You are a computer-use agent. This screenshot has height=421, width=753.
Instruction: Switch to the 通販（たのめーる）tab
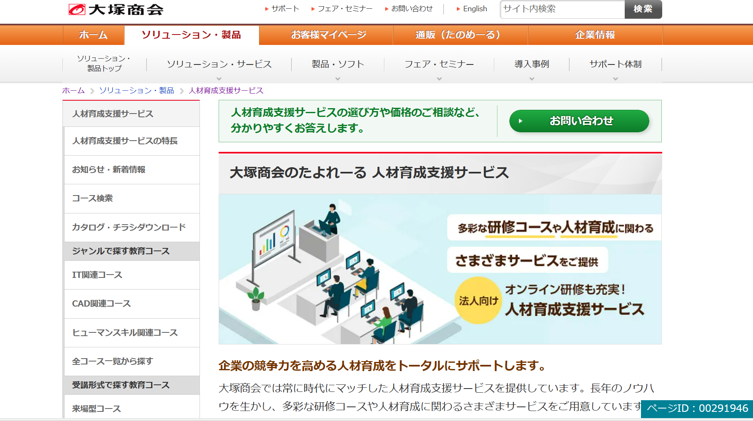(459, 35)
